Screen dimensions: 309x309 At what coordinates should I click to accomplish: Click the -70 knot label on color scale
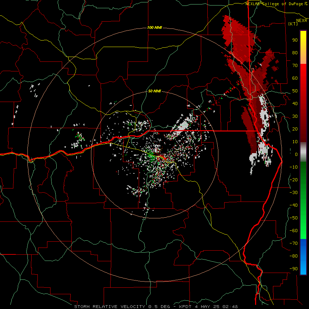point(294,243)
